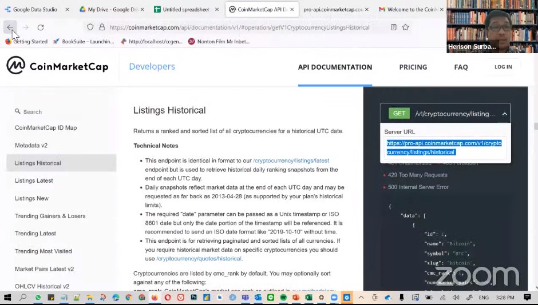The width and height of the screenshot is (538, 305).
Task: Click the CoinMarketCap logo
Action: pyautogui.click(x=57, y=66)
